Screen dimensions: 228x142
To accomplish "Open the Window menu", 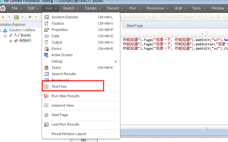I will point(219,8).
